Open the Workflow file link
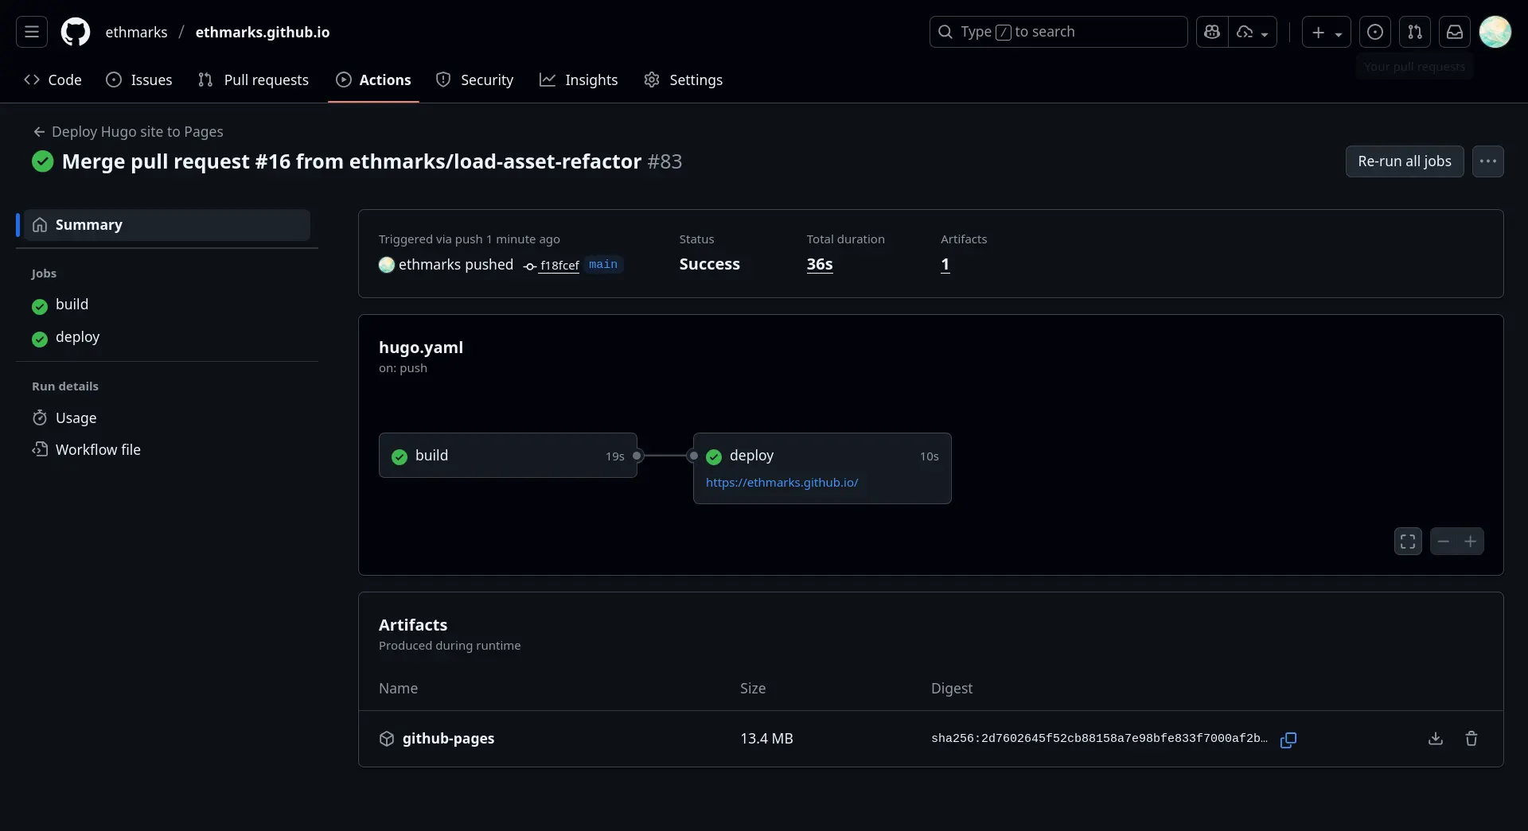 coord(98,449)
